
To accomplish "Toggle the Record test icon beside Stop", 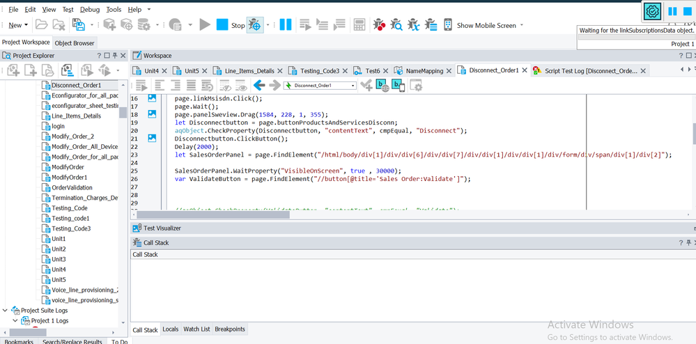I will pyautogui.click(x=255, y=25).
